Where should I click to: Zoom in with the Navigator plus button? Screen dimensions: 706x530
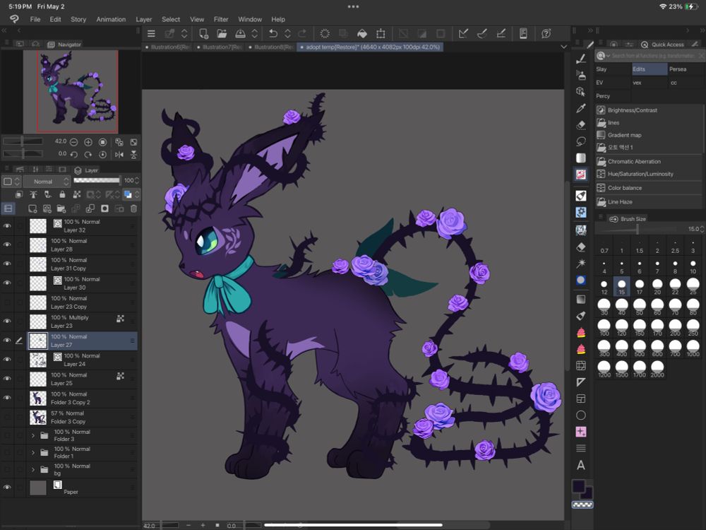click(x=88, y=142)
